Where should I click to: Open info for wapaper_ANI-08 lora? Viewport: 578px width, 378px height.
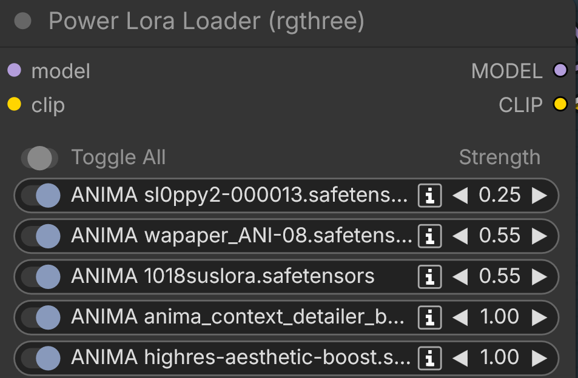[429, 236]
